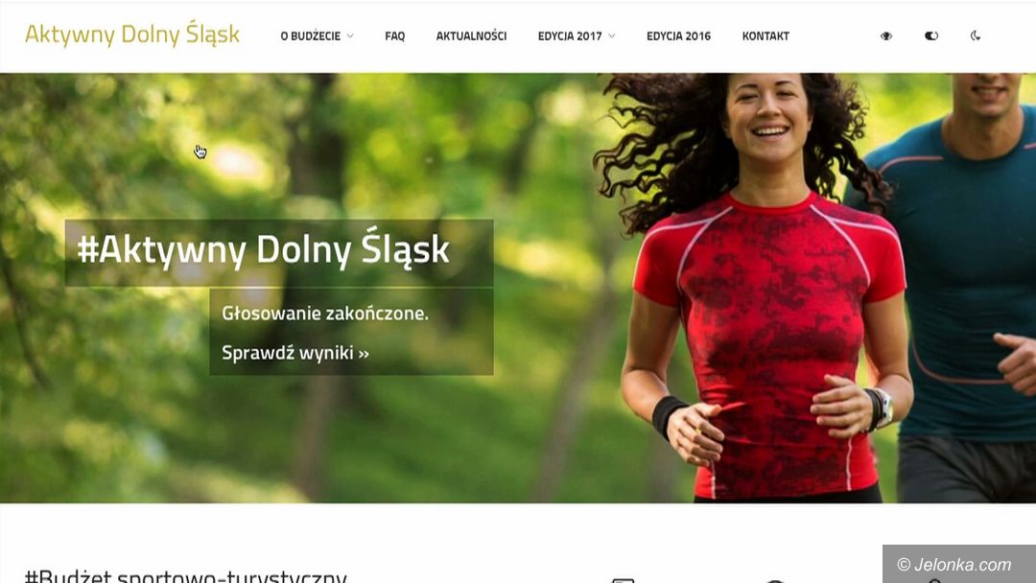Click the Głosowanie zakończone banner text

(325, 313)
